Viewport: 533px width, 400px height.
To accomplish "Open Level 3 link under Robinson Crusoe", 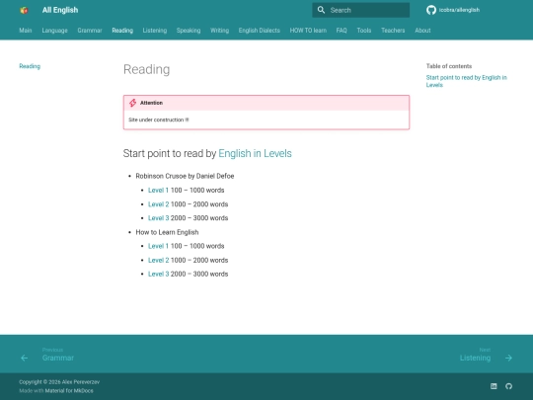I will (158, 218).
